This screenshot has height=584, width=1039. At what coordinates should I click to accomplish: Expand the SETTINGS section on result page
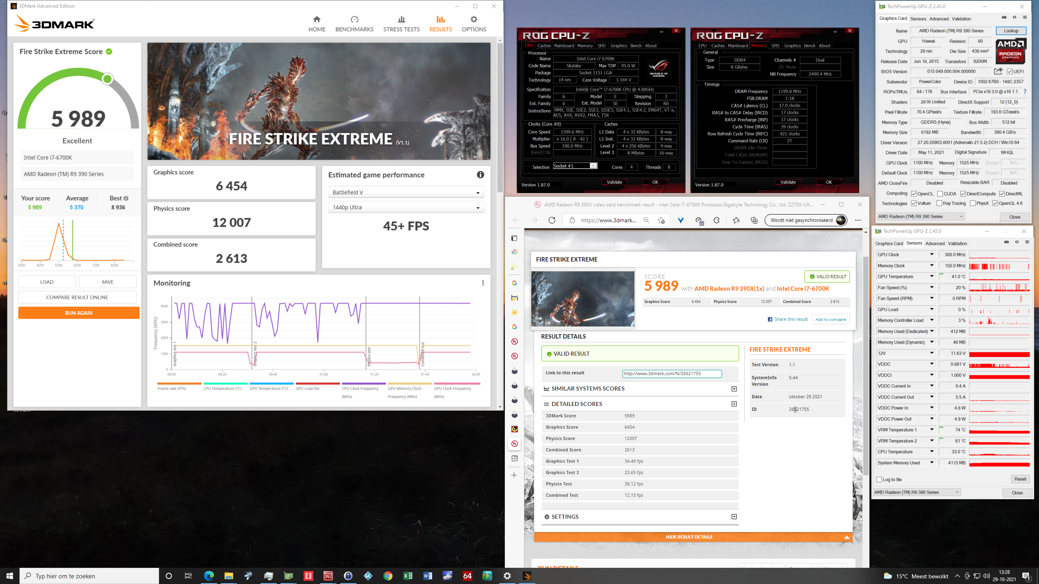click(x=734, y=517)
